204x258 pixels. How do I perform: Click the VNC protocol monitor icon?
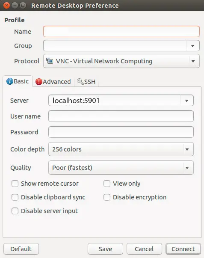pos(50,61)
